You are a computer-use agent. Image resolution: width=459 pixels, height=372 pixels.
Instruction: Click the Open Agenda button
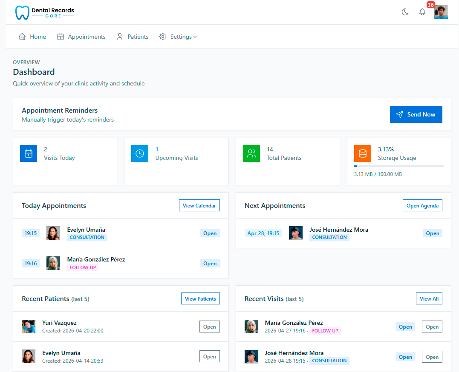coord(422,206)
